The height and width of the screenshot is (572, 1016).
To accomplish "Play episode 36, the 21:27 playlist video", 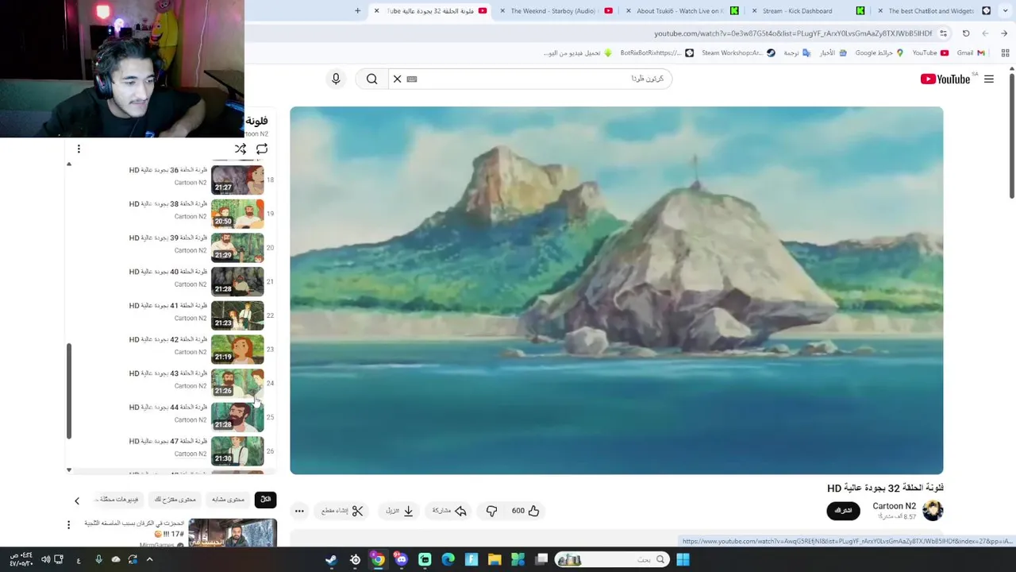I will pos(237,180).
